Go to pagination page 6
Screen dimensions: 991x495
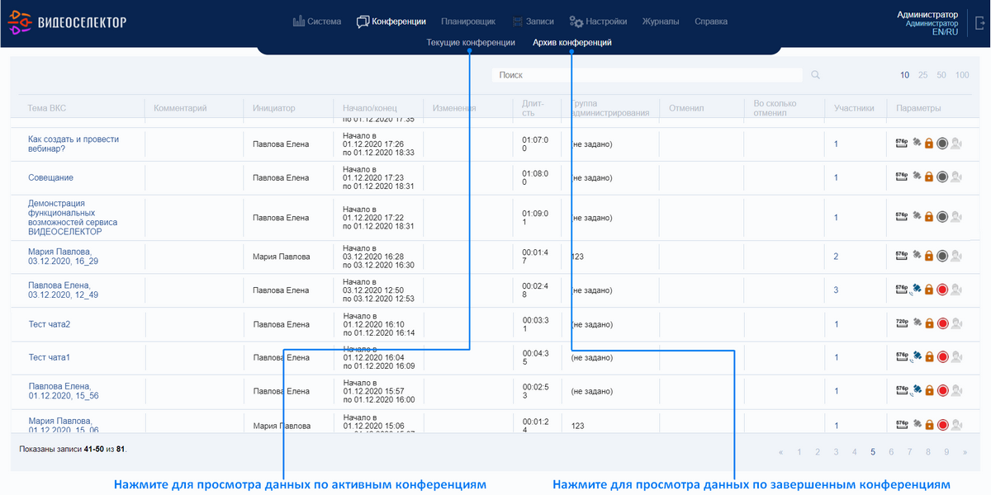(891, 452)
